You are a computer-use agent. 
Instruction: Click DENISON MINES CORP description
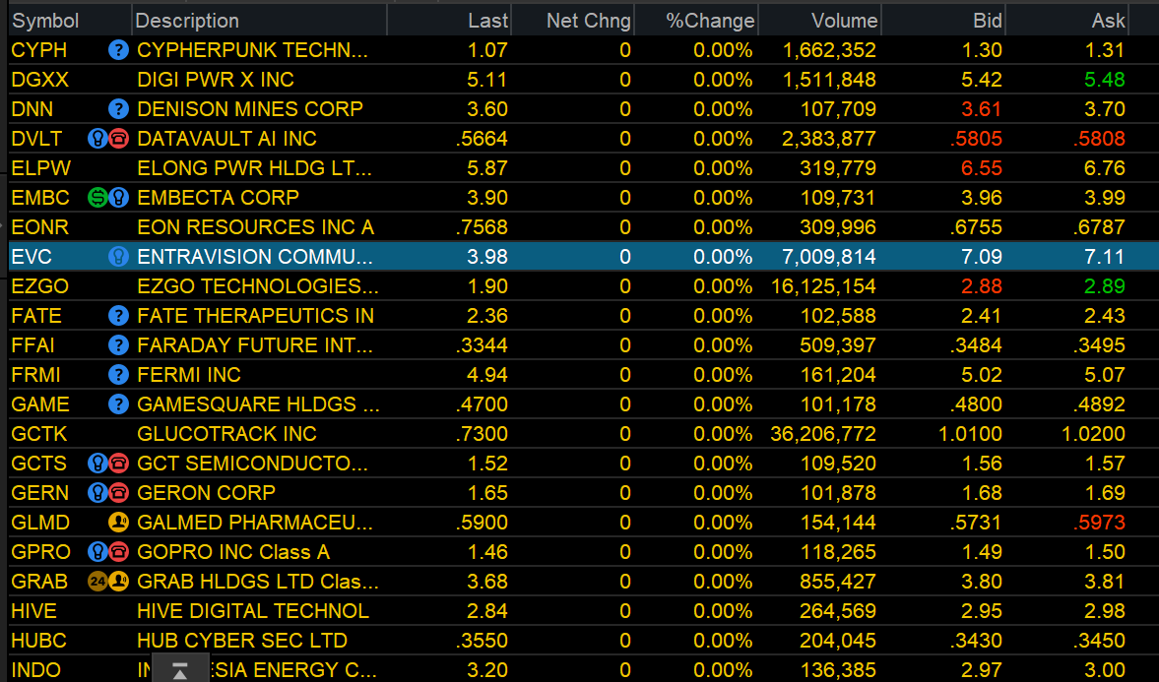pyautogui.click(x=250, y=109)
